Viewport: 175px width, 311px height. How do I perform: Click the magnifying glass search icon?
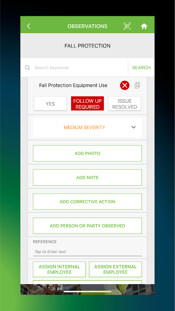pyautogui.click(x=27, y=68)
